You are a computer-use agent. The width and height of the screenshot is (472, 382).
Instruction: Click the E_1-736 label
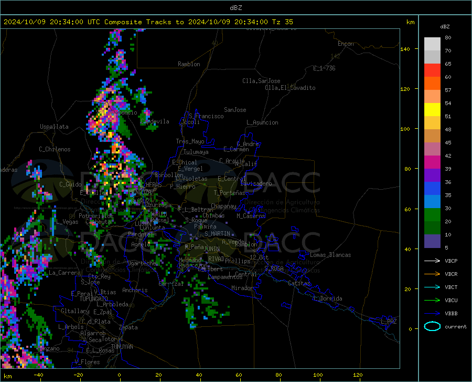point(324,68)
